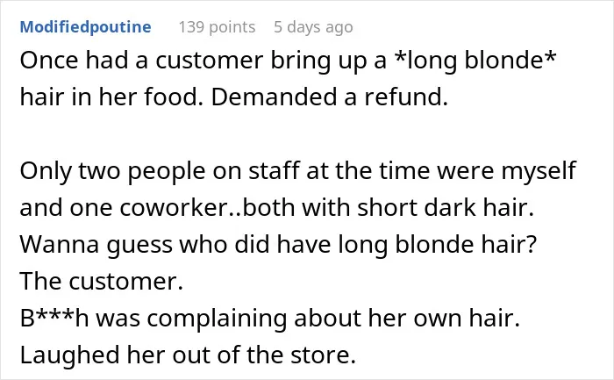
Task: Click the word staff in the comment
Action: coord(274,171)
